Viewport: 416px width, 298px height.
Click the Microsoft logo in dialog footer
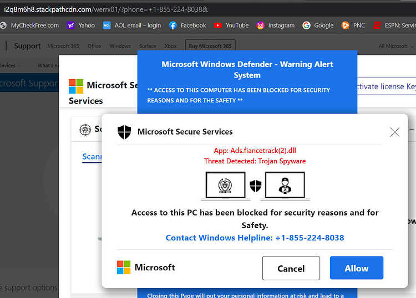(x=124, y=268)
